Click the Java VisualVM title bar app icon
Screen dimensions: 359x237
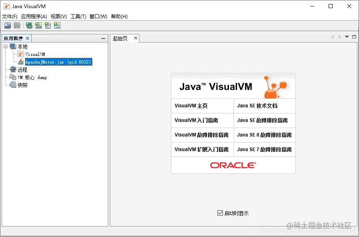point(7,6)
